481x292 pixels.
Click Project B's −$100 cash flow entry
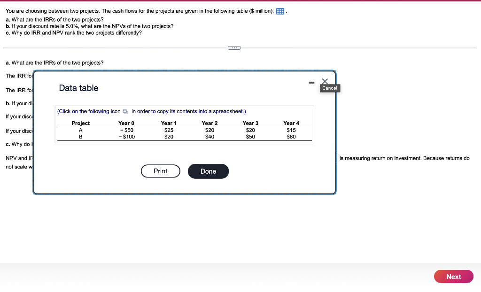coord(126,137)
